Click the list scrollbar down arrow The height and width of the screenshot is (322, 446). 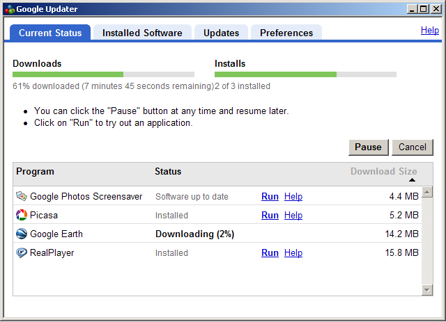(x=427, y=290)
